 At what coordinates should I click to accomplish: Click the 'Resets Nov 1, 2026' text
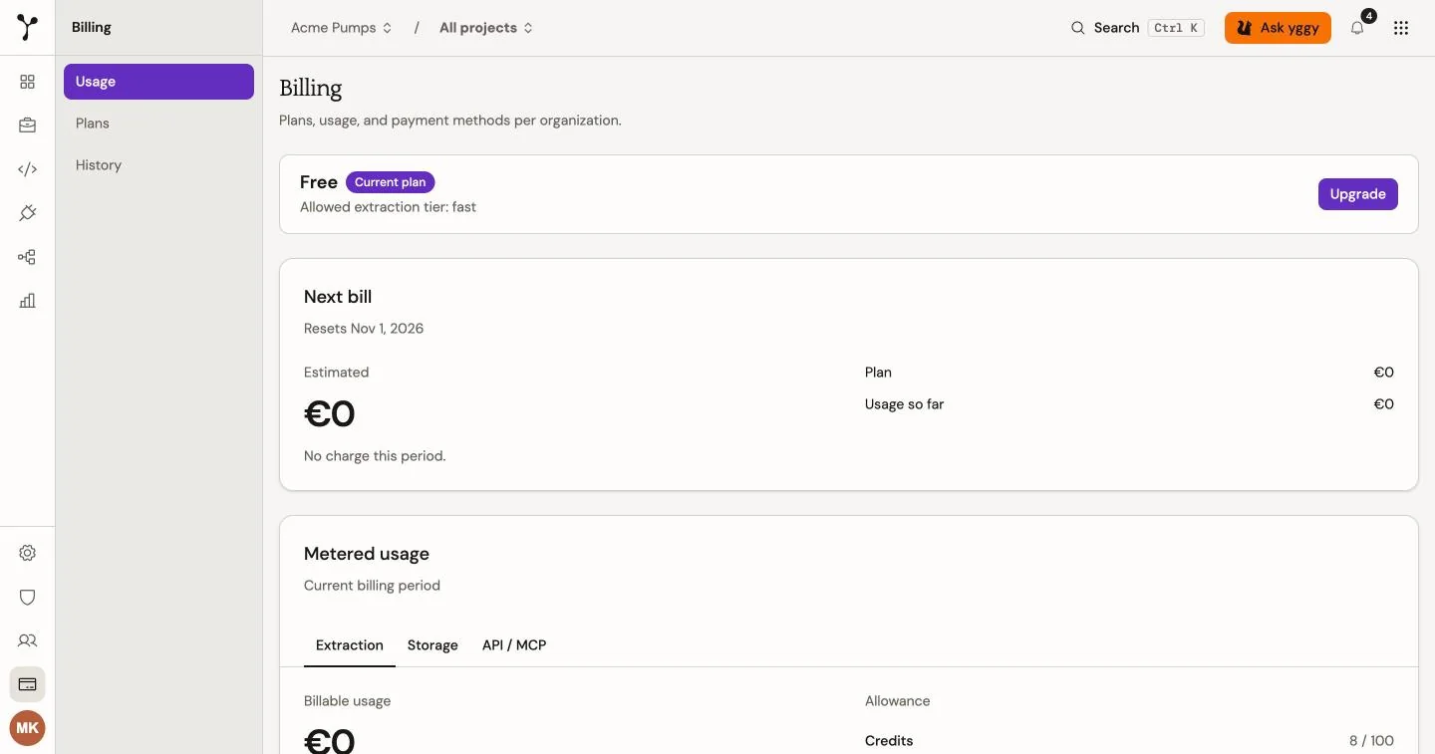tap(364, 329)
